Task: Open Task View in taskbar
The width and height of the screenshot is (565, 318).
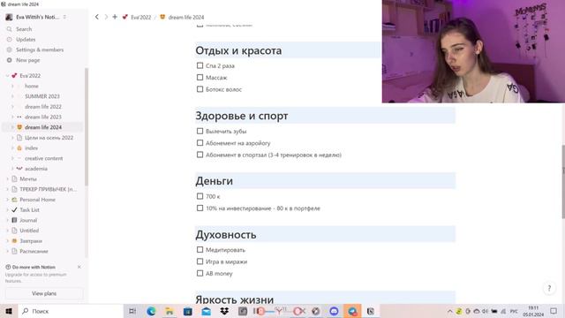Action: (132, 311)
